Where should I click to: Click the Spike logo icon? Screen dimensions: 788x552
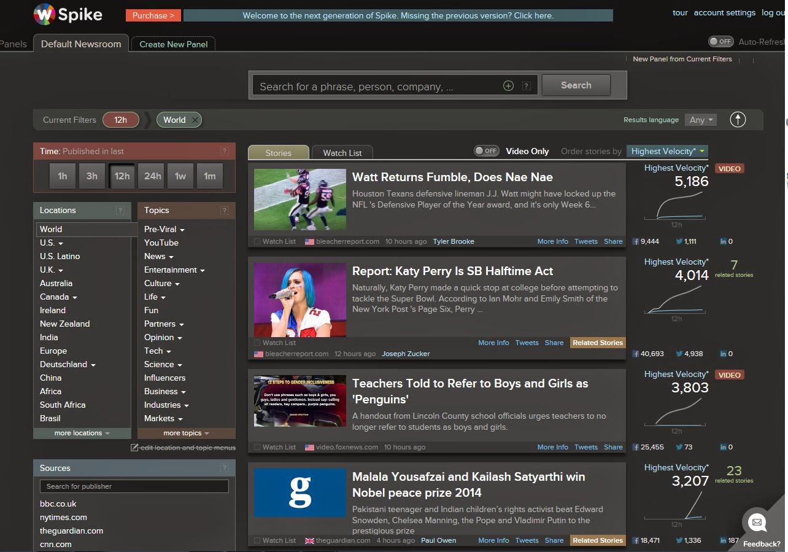[x=44, y=14]
